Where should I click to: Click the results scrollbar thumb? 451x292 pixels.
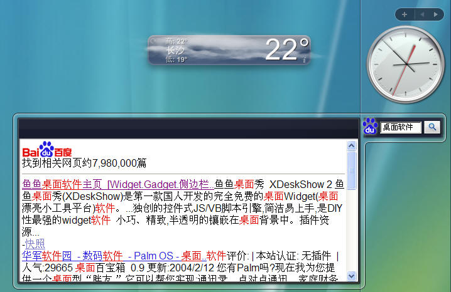[x=351, y=168]
